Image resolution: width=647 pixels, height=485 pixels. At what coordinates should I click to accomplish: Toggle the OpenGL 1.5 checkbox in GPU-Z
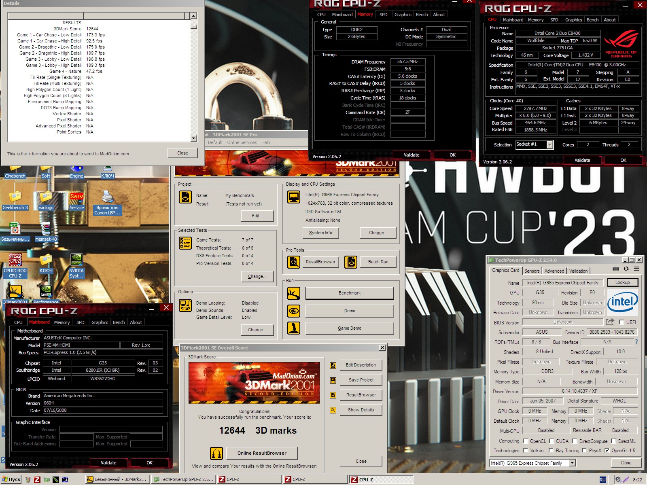click(x=607, y=451)
